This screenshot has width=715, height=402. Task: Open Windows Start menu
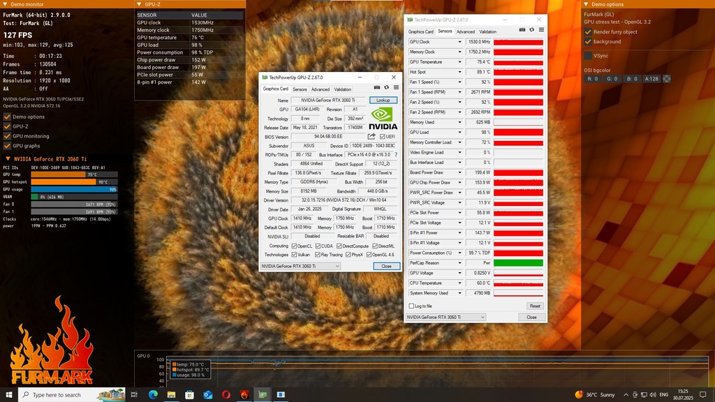coord(8,395)
